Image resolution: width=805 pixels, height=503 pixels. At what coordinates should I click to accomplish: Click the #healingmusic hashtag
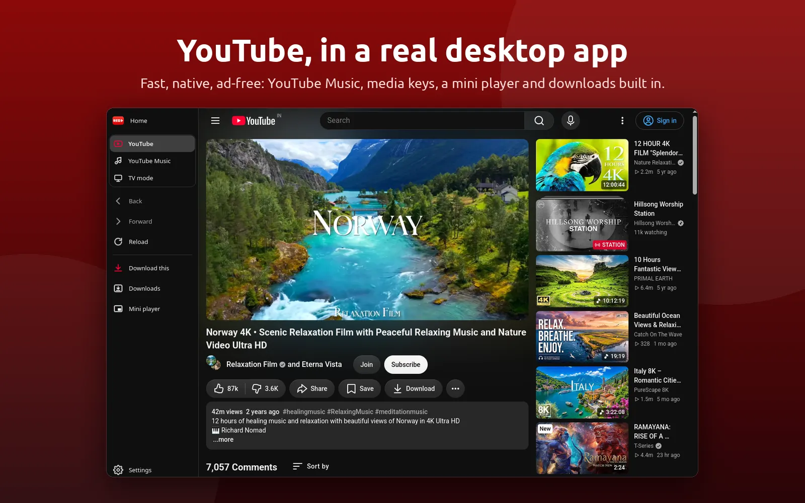point(304,412)
